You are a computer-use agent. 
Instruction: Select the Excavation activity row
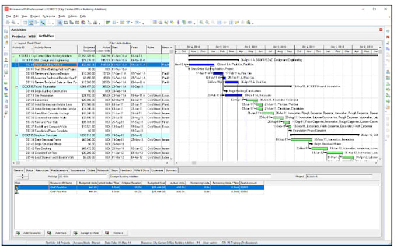[x=90, y=100]
